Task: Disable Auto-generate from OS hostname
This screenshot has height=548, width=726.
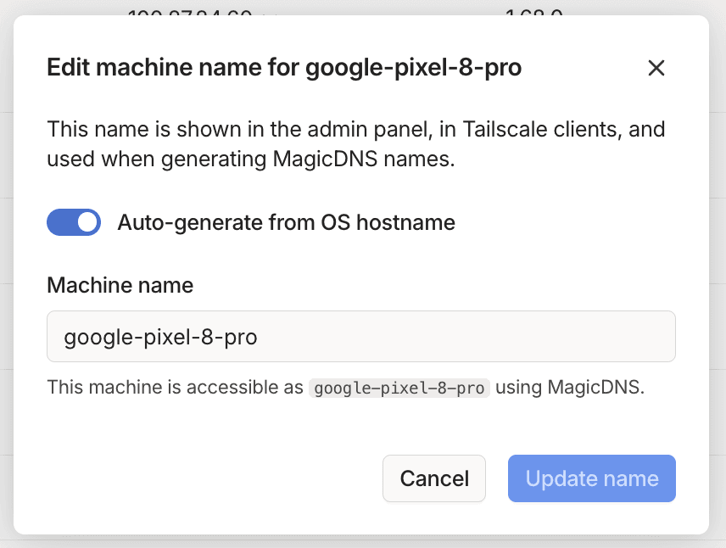Action: pos(74,222)
